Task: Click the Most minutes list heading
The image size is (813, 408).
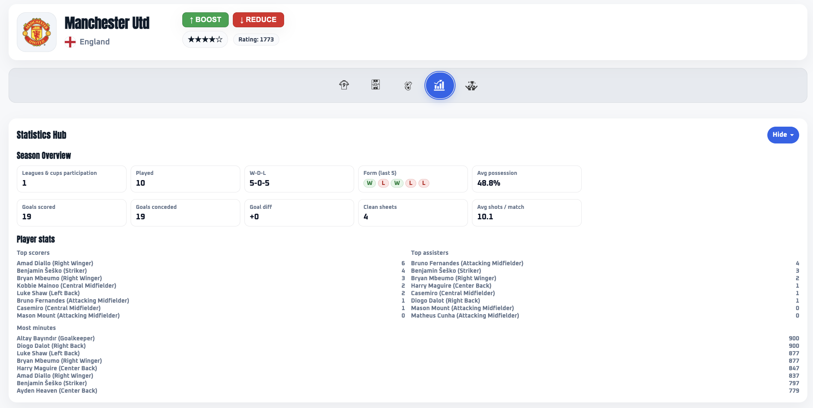Action: click(36, 328)
